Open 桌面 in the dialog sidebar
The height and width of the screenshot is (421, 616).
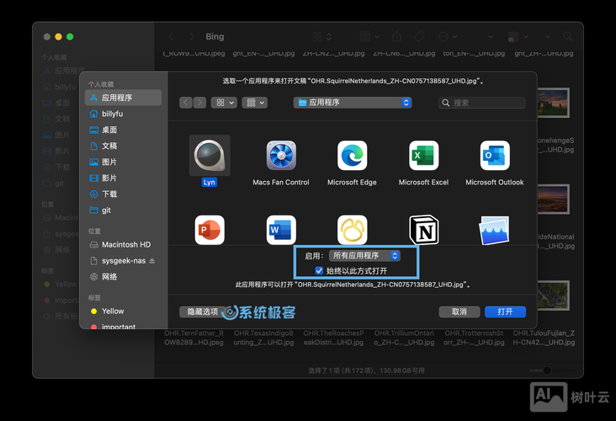pyautogui.click(x=124, y=130)
